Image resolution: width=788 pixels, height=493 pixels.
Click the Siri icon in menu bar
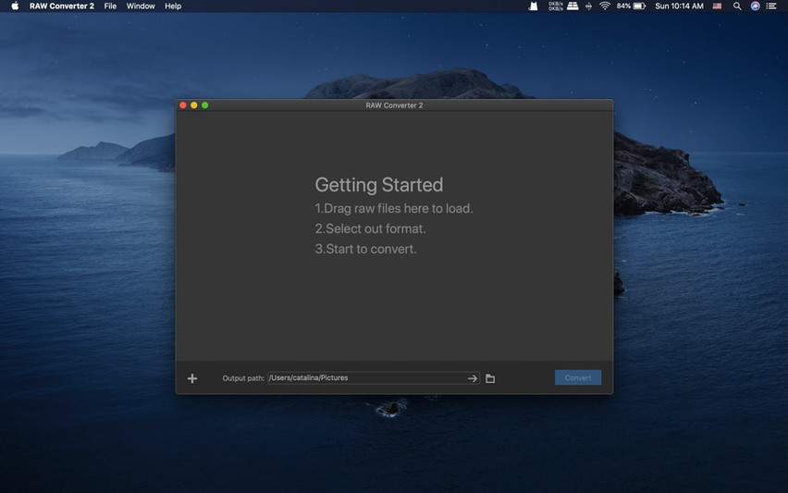pos(755,6)
